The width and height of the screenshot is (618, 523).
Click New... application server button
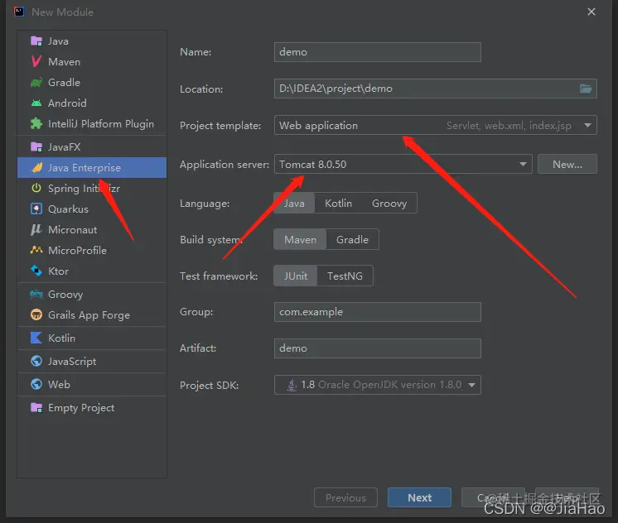(567, 164)
